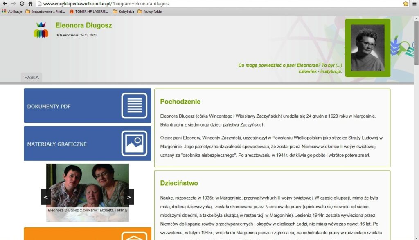Click the picture icon on Materiały graficzne

coord(134,143)
